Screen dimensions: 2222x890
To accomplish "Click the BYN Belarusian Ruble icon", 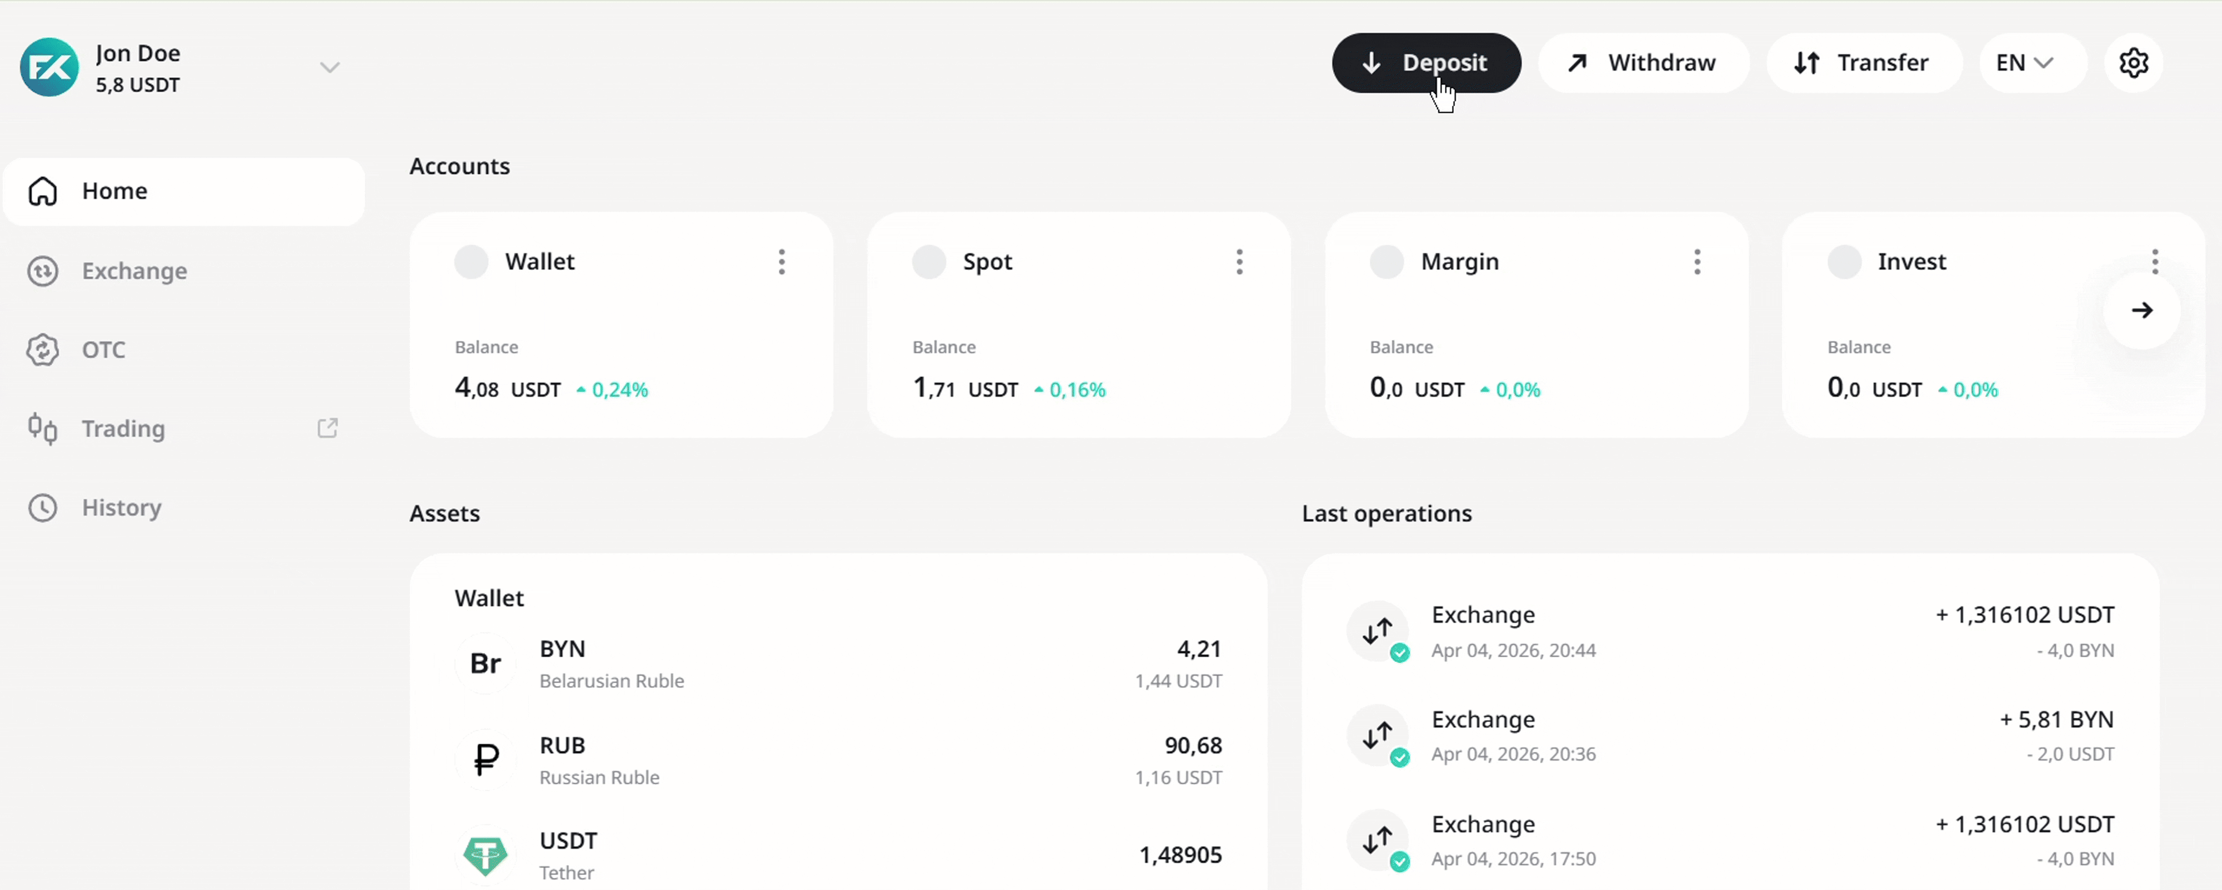I will click(486, 663).
